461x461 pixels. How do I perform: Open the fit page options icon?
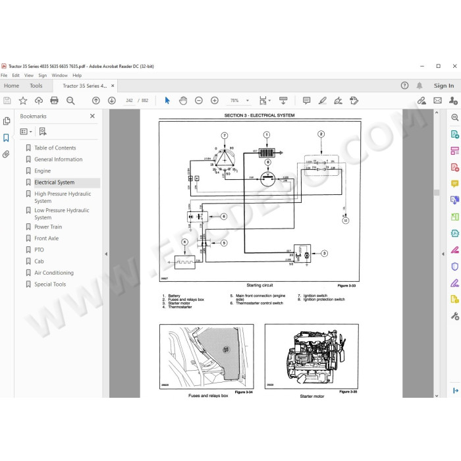tap(263, 101)
